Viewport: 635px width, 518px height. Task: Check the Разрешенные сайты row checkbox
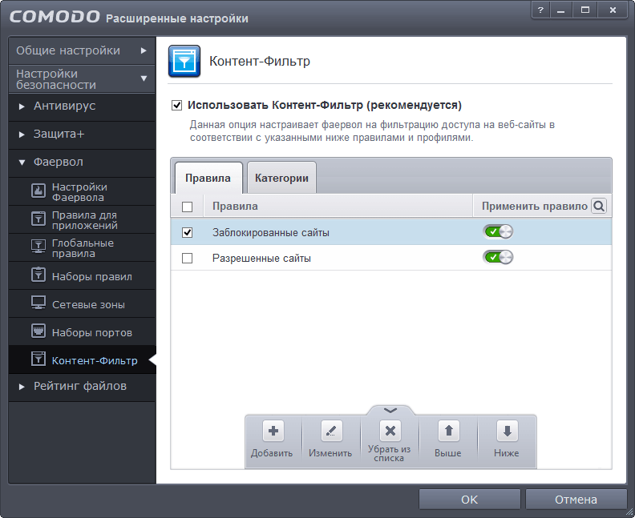(187, 258)
